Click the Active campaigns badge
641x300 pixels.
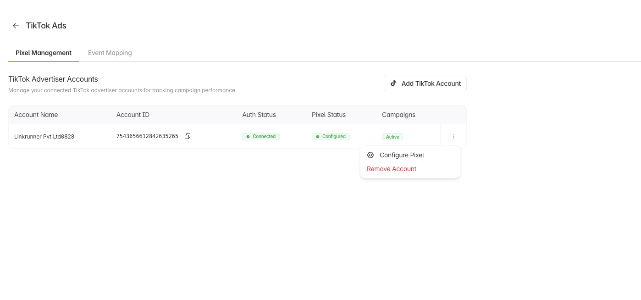392,137
